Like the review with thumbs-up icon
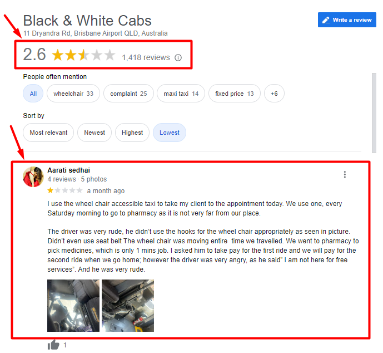 53,345
